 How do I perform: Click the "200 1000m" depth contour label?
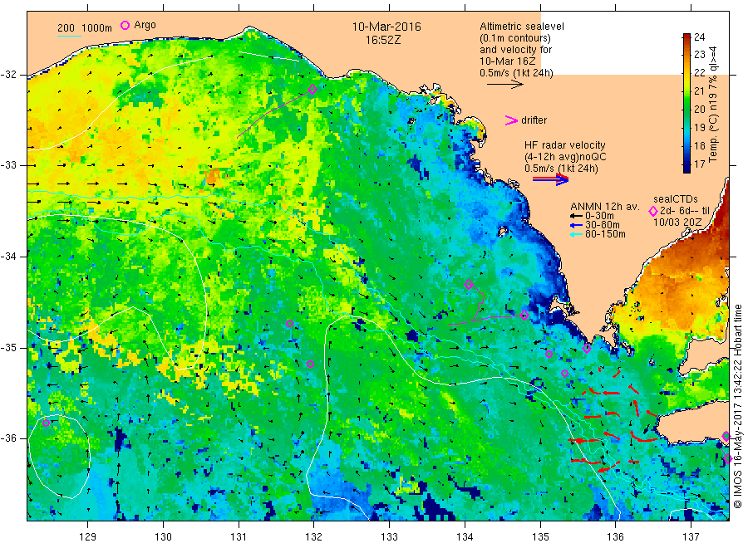pyautogui.click(x=85, y=28)
